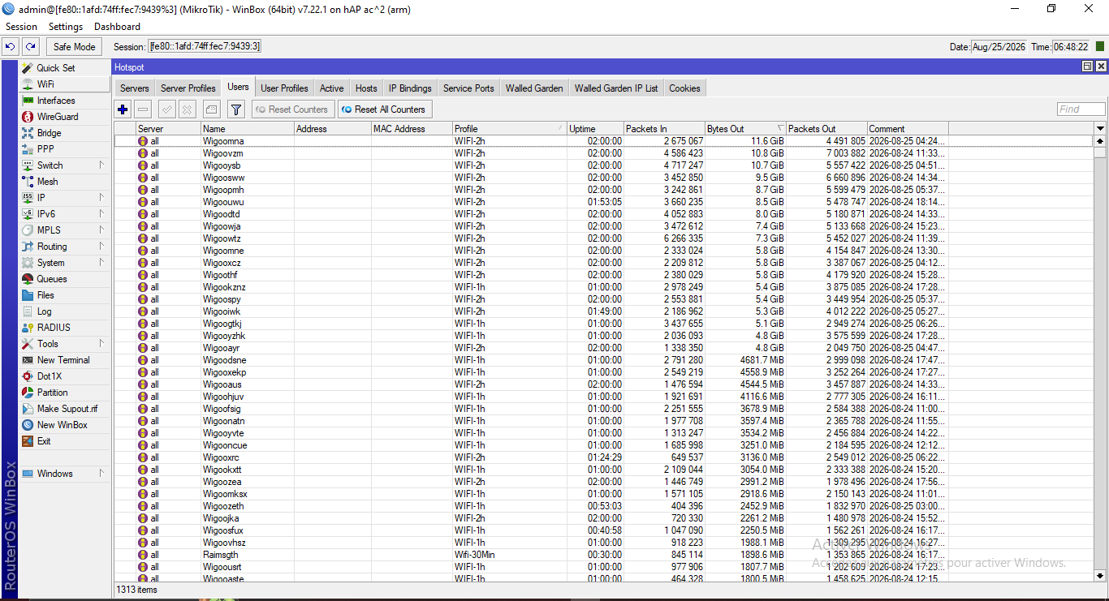
Task: Switch to the Cookies tab
Action: (684, 88)
